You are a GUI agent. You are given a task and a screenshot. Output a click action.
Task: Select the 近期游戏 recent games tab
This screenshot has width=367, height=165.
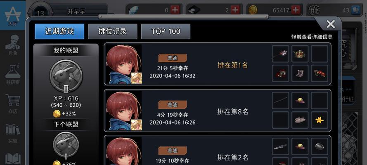[59, 31]
